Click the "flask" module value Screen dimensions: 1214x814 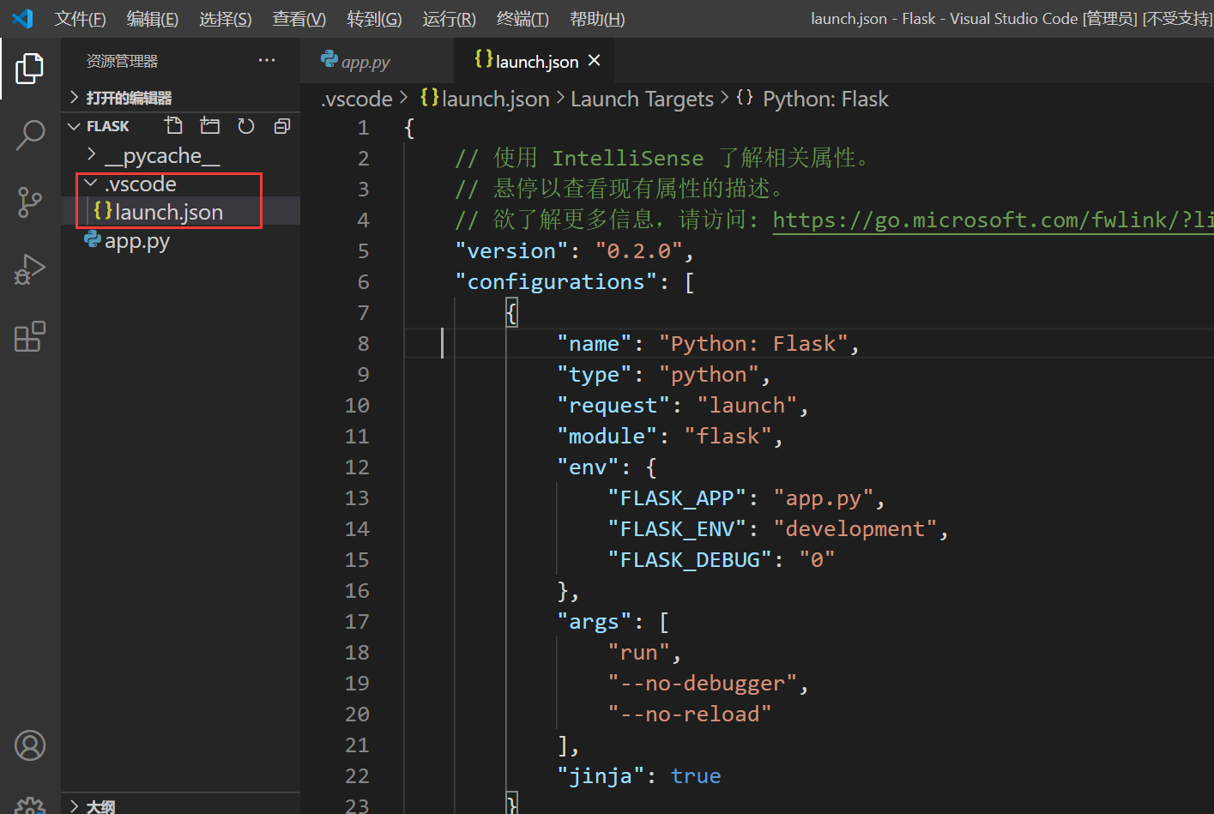point(728,436)
